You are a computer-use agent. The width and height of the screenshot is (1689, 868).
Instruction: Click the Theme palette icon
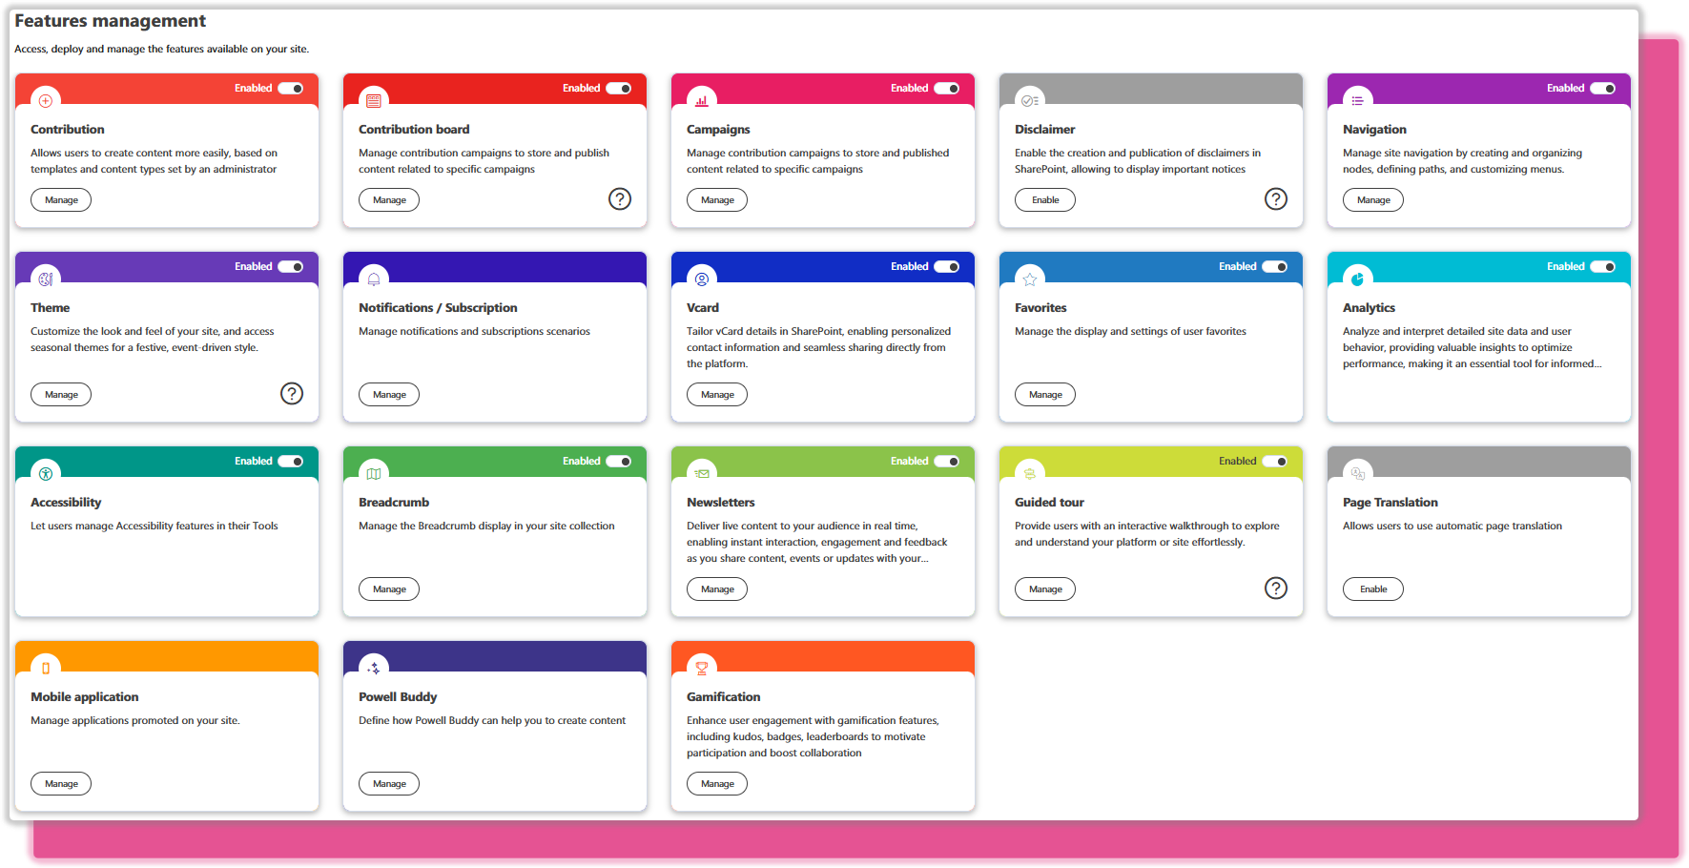click(x=46, y=279)
